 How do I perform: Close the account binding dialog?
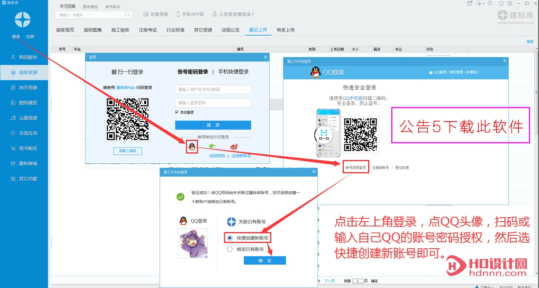(314, 172)
